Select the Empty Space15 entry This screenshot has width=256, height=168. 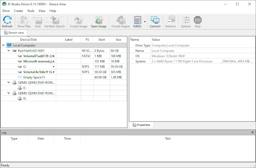click(x=34, y=77)
